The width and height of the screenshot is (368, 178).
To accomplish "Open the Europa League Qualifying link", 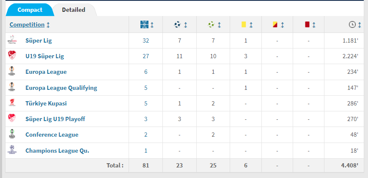I will 61,88.
